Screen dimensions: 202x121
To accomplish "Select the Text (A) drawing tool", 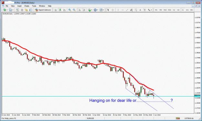I will pyautogui.click(x=140, y=10).
